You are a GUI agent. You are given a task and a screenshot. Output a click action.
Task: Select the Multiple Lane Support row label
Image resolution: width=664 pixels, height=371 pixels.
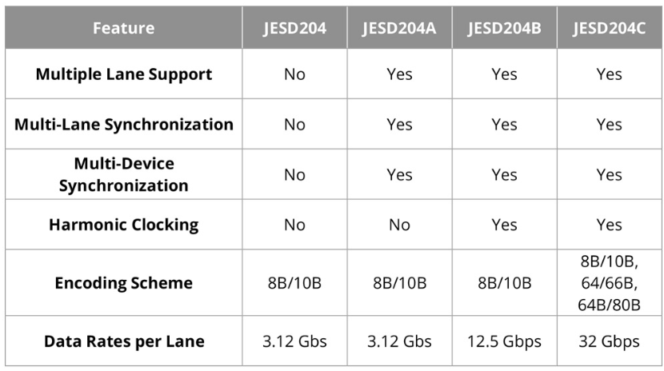pyautogui.click(x=124, y=74)
